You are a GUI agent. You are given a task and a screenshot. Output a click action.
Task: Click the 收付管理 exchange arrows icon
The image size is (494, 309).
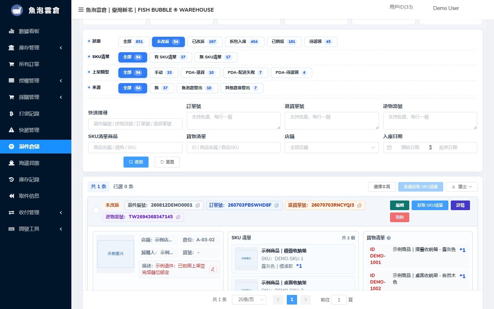pos(11,213)
